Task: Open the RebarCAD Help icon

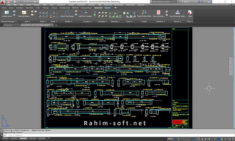Action: (x=190, y=13)
